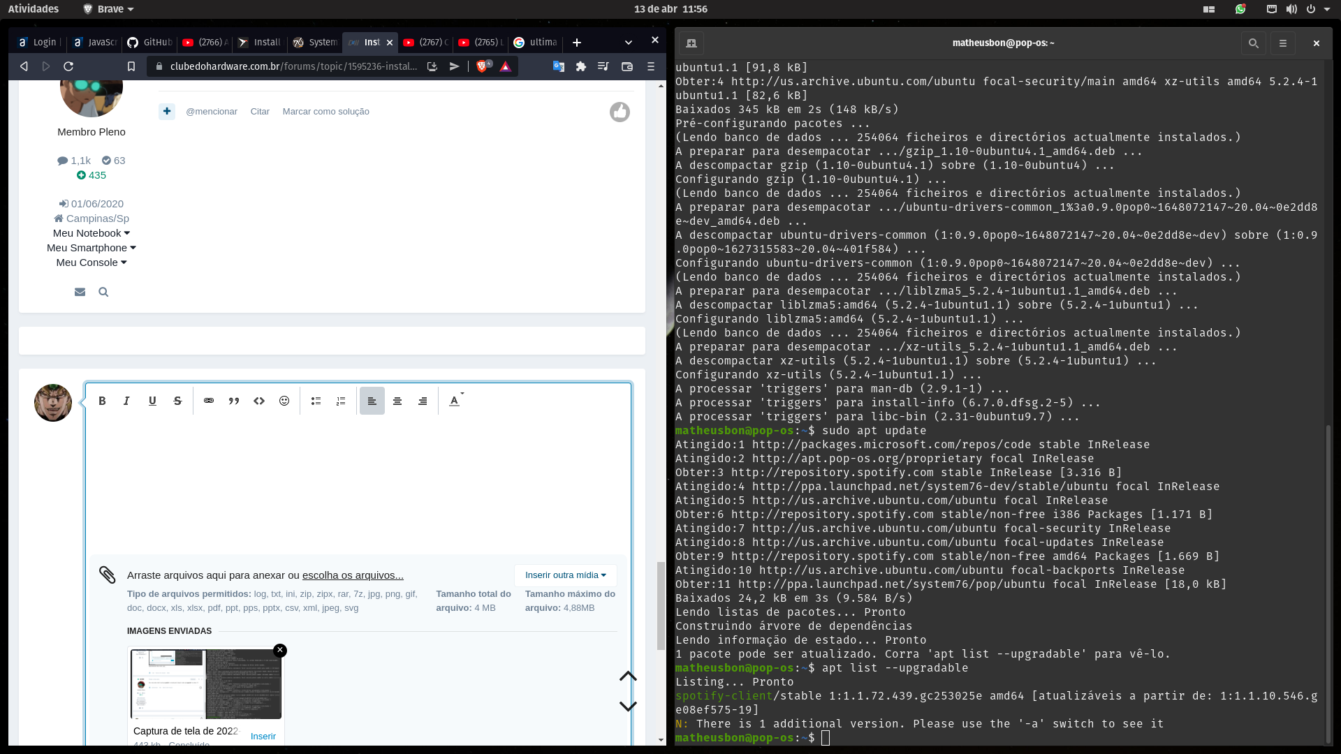1341x754 pixels.
Task: Click escolha os arquivos link
Action: pos(353,575)
